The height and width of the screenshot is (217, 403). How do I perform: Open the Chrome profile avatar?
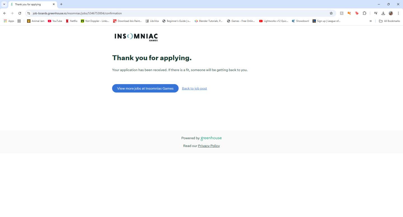[391, 13]
